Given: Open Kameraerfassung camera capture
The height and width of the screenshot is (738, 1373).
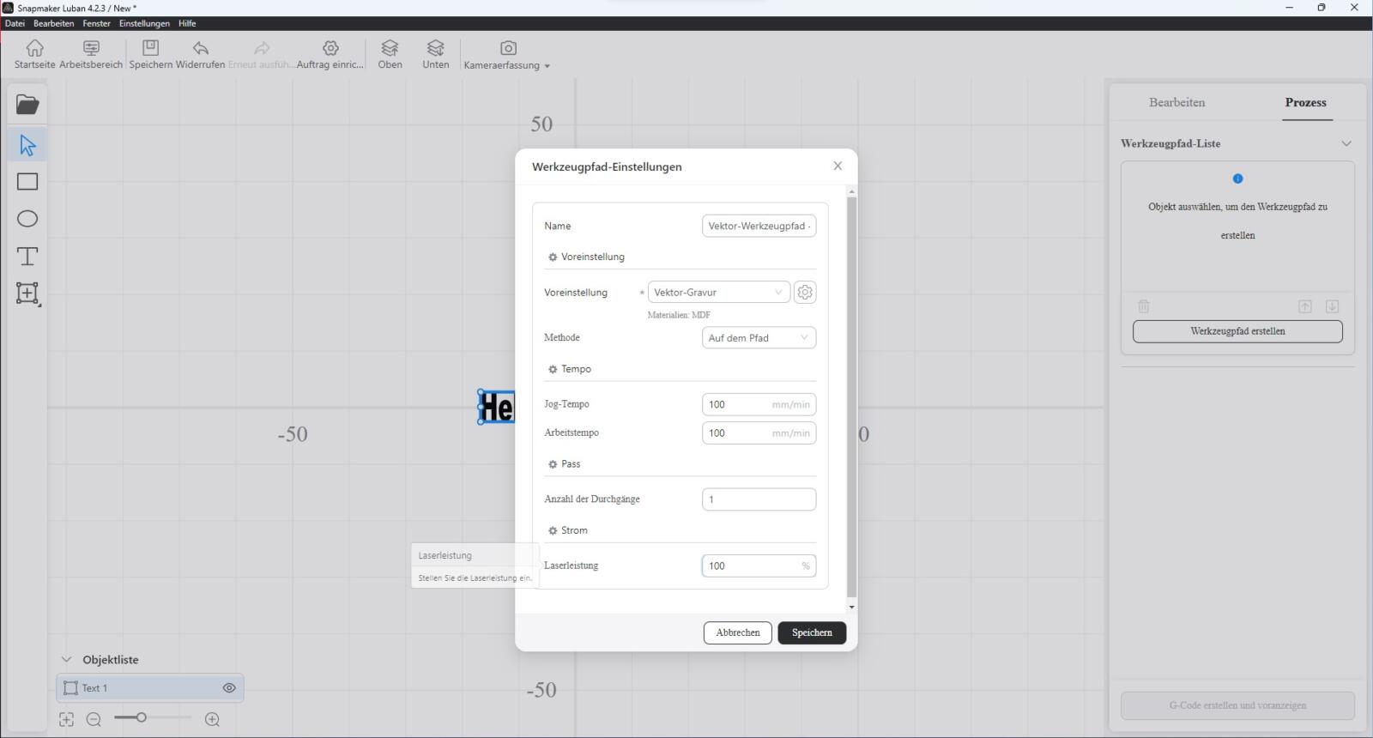Looking at the screenshot, I should click(x=507, y=53).
